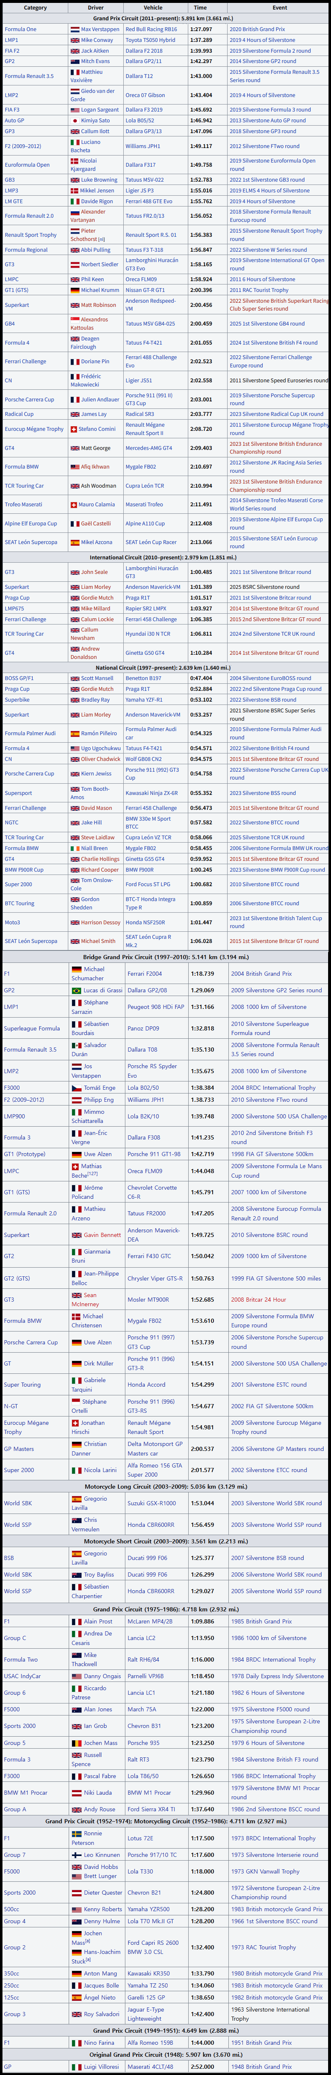Viewport: 331px width, 2075px height.
Task: Click the Spanish flag beside Ramón Piñeiro
Action: click(x=75, y=734)
